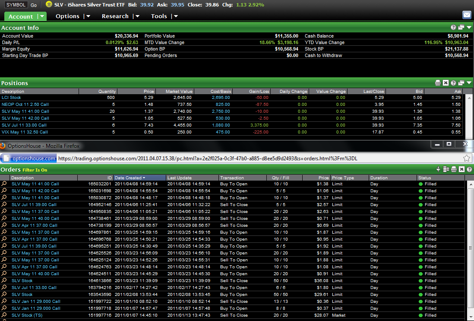The height and width of the screenshot is (321, 474).
Task: Click the Orders panel filter funnel icon
Action: pos(438,169)
